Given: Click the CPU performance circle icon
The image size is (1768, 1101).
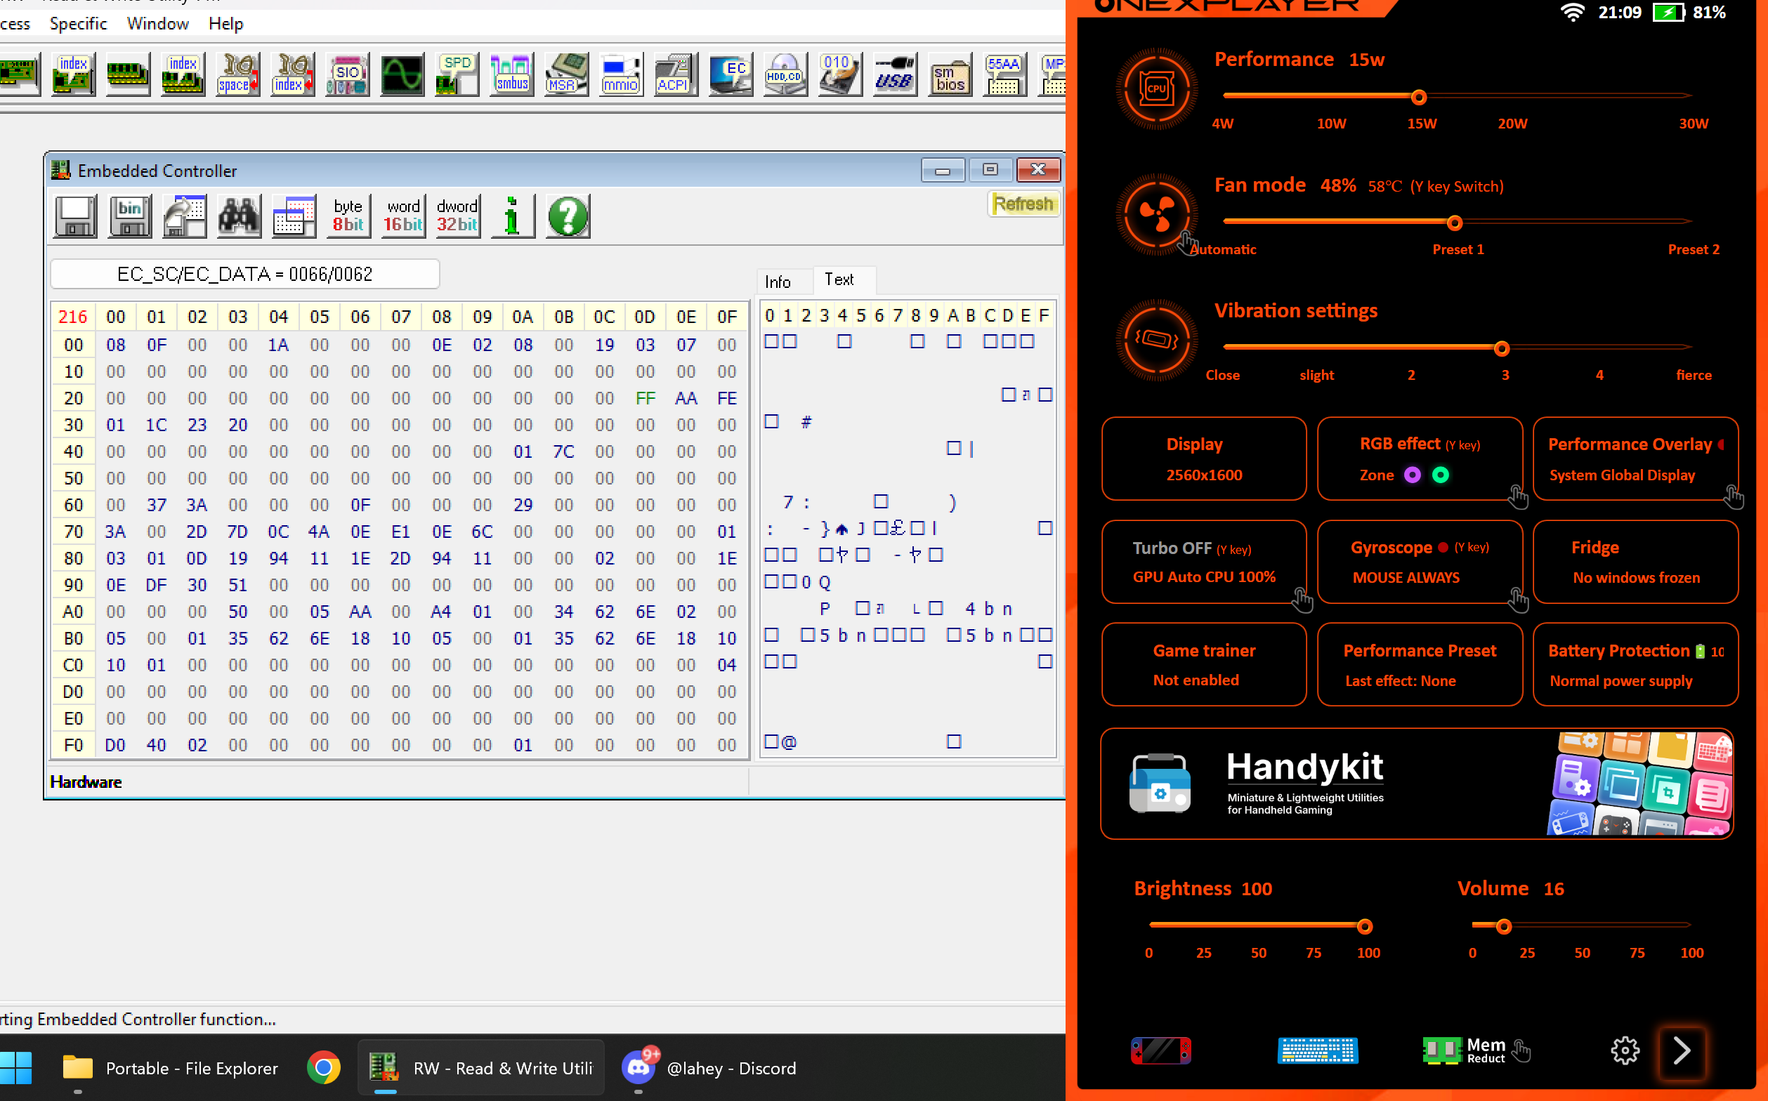Looking at the screenshot, I should click(1156, 89).
